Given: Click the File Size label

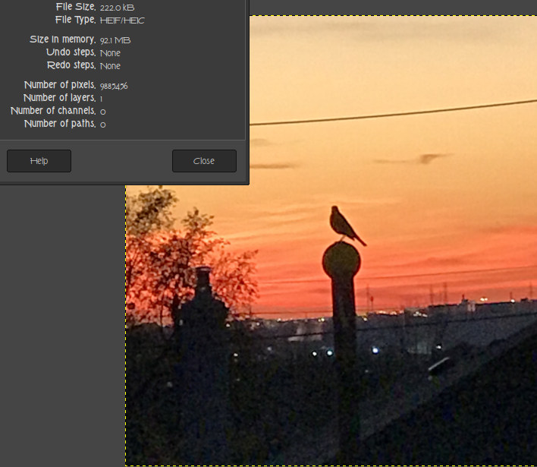Looking at the screenshot, I should point(75,7).
